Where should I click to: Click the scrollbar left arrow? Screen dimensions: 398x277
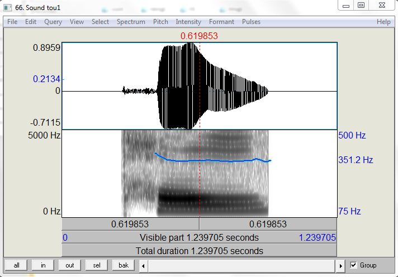pos(144,266)
